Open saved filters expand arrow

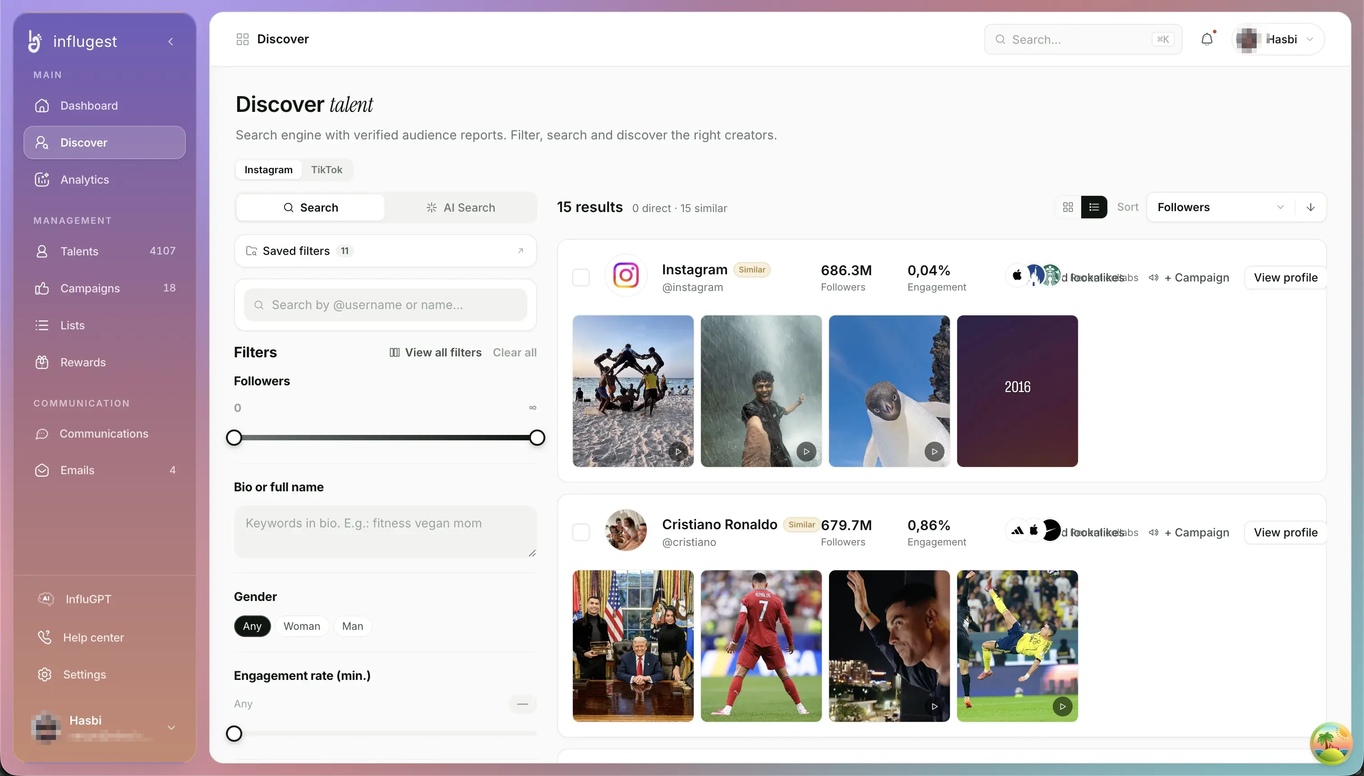(x=521, y=250)
